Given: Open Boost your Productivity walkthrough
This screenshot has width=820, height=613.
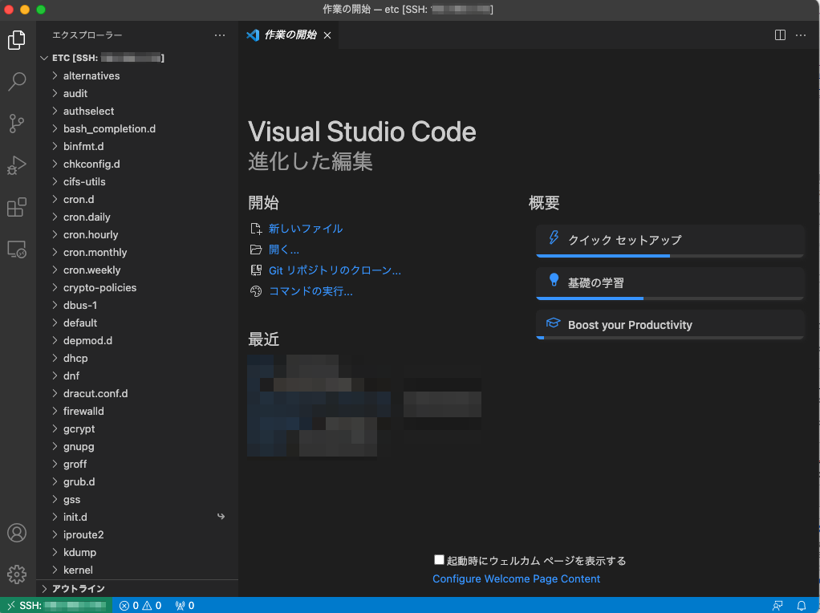Looking at the screenshot, I should click(x=670, y=325).
